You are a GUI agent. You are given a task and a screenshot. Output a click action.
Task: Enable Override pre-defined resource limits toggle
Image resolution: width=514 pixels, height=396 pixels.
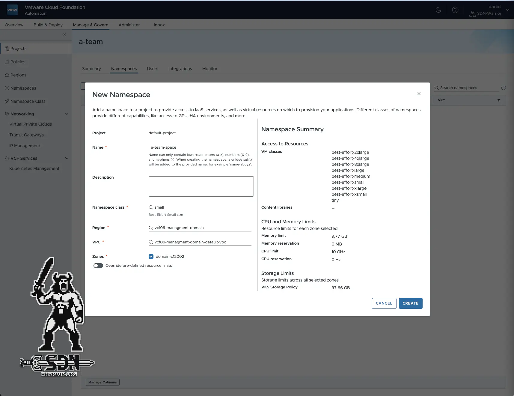(98, 266)
